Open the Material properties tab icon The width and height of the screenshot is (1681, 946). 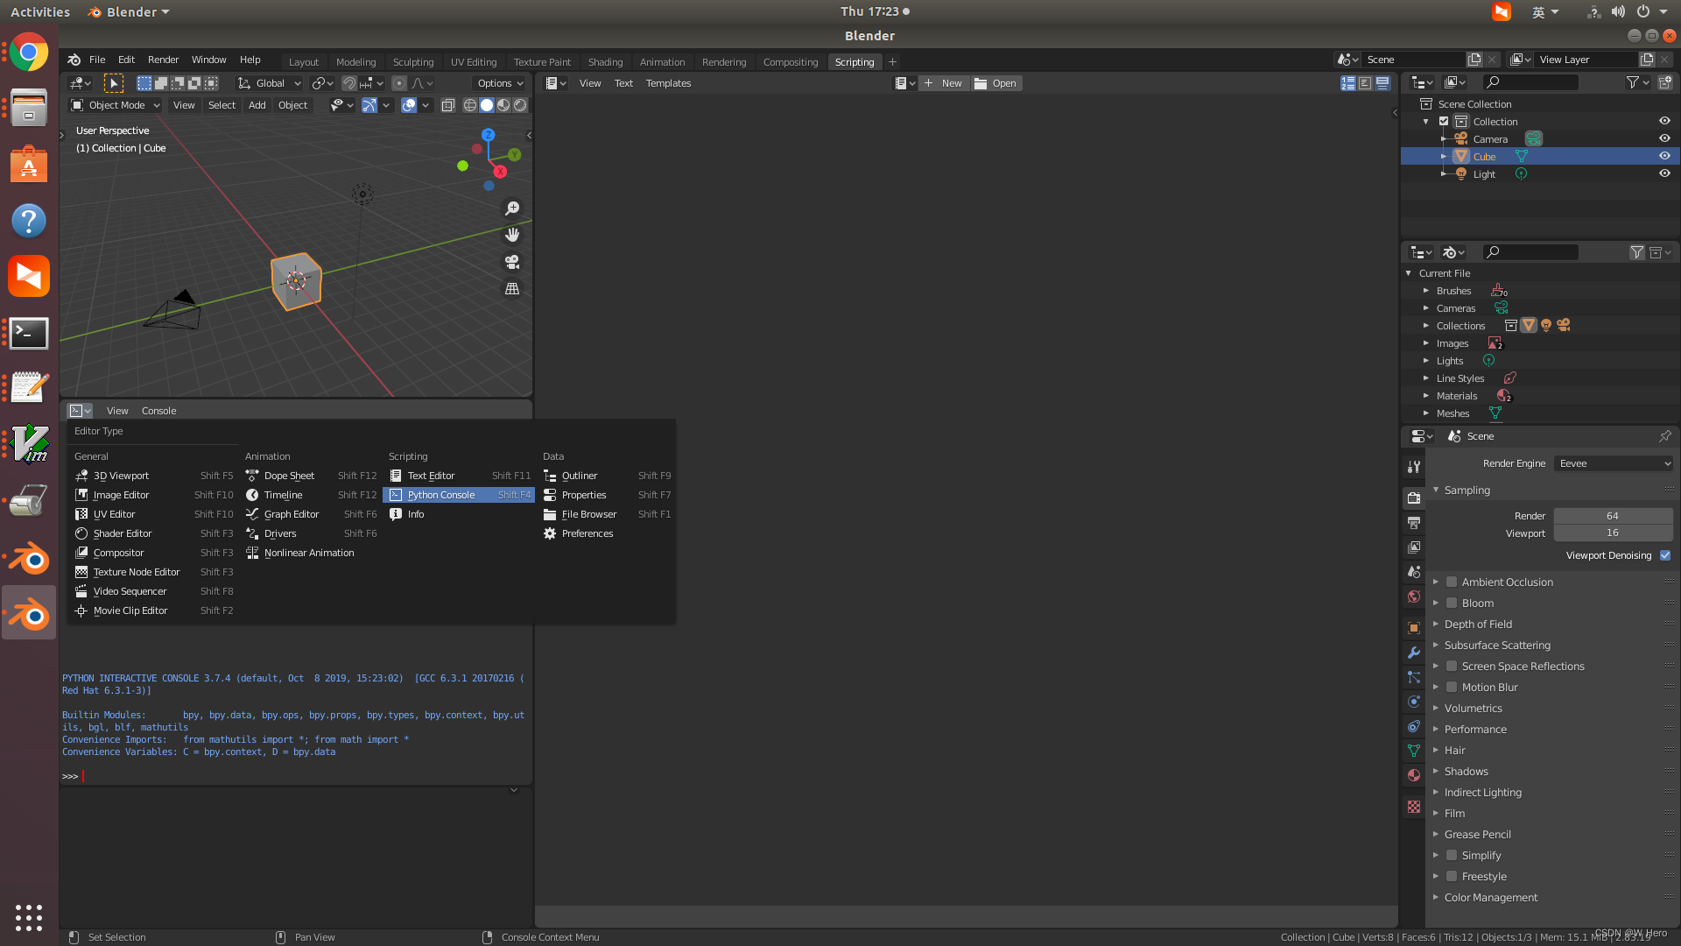pyautogui.click(x=1414, y=775)
